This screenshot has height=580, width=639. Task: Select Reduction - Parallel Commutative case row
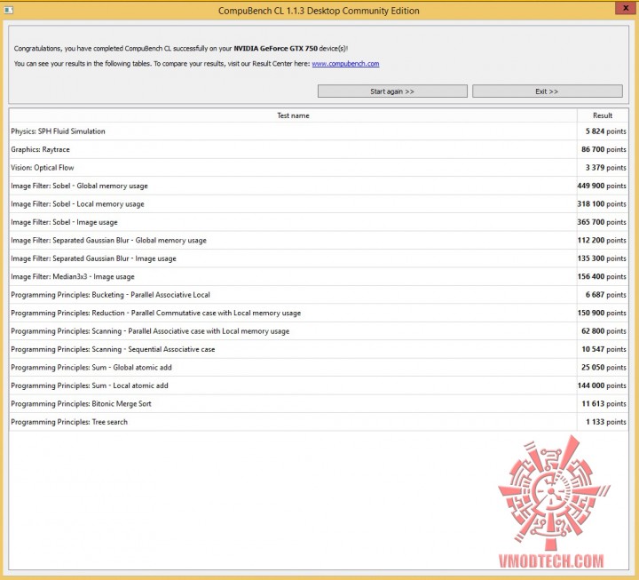[x=319, y=313]
